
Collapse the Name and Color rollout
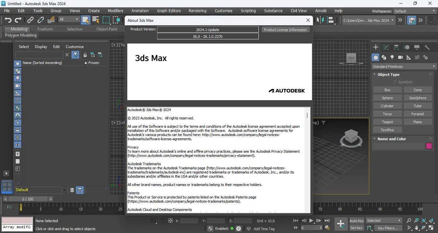392,139
